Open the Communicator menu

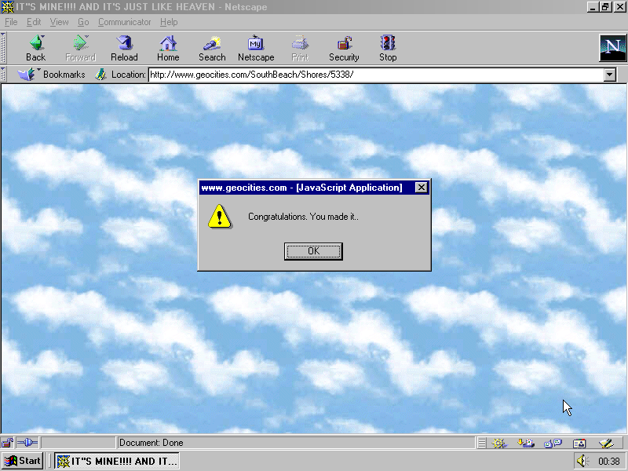click(x=124, y=22)
